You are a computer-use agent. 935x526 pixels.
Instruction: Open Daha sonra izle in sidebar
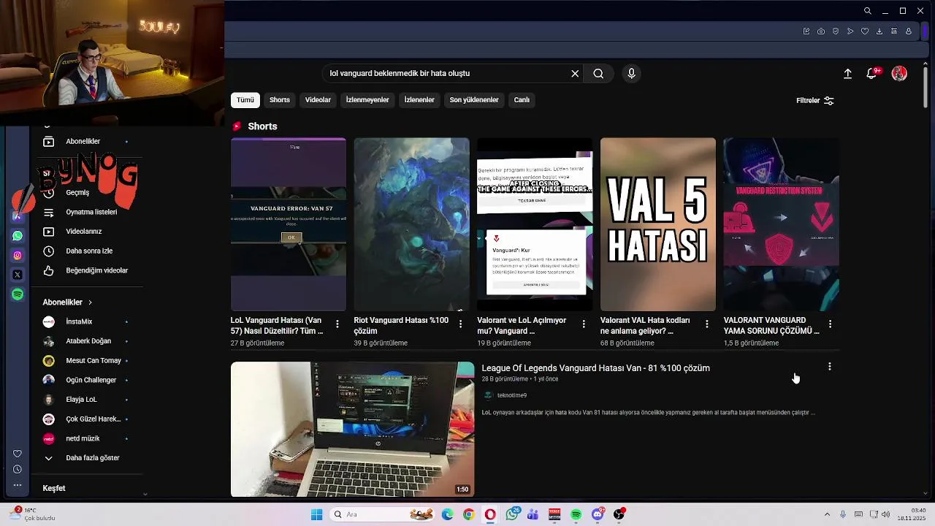coord(89,251)
